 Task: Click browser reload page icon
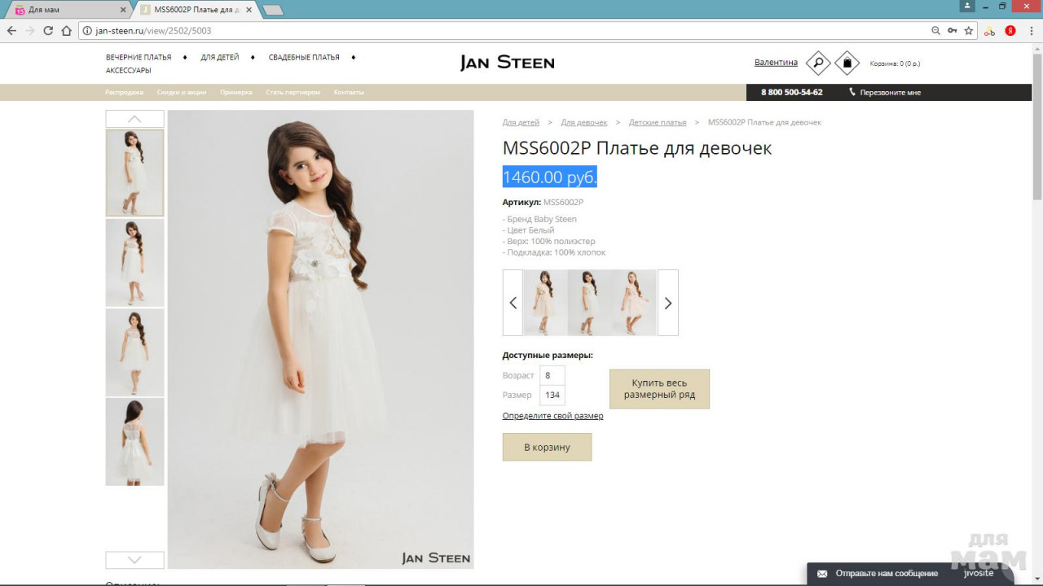[x=48, y=31]
